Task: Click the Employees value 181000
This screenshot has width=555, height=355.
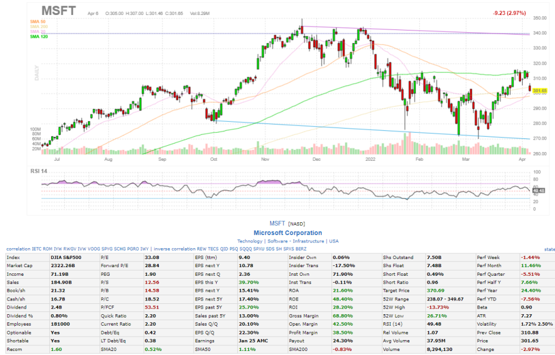Action: point(60,324)
